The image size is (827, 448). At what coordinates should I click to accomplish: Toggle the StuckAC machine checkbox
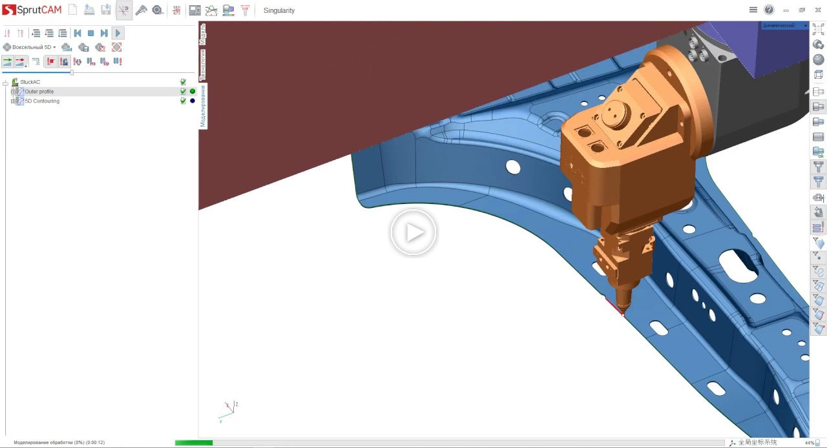[183, 82]
